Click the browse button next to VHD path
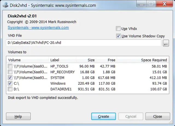 coord(166,43)
